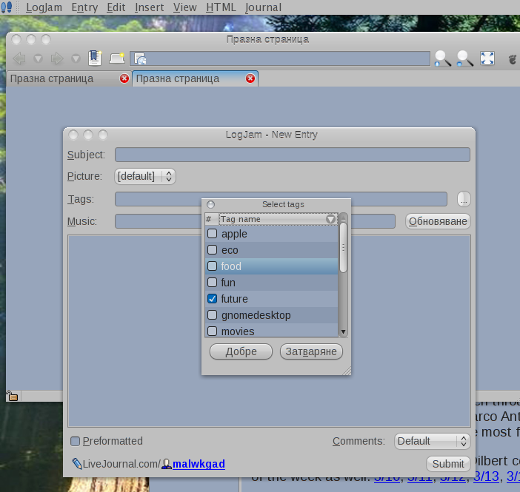Click the Добре button
Screen dimensions: 520x492
click(241, 351)
